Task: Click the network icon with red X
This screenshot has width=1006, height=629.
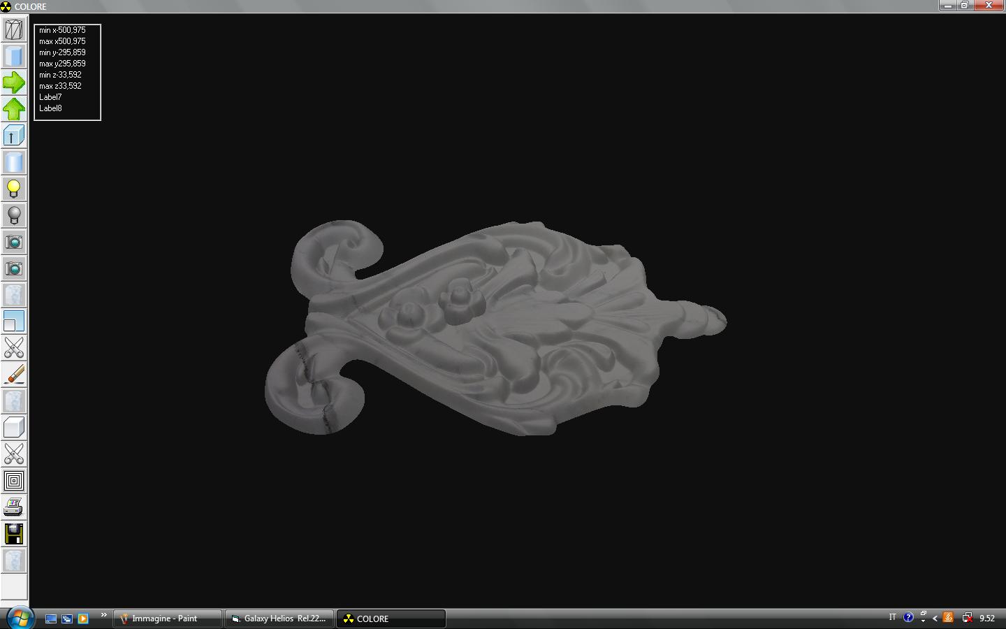Action: point(967,617)
